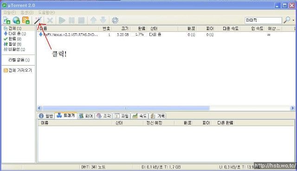
Task: Click the search magnifier icon
Action: pyautogui.click(x=287, y=20)
